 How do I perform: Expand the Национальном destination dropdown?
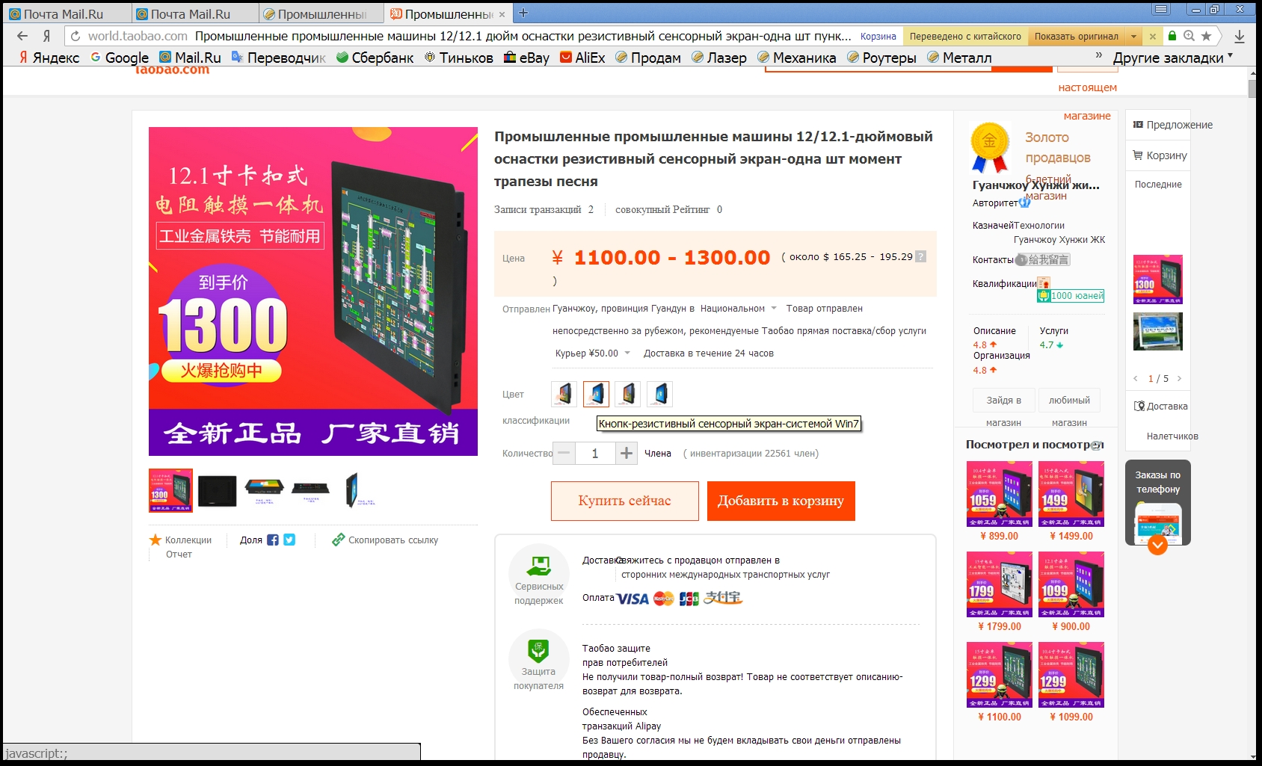tap(773, 309)
